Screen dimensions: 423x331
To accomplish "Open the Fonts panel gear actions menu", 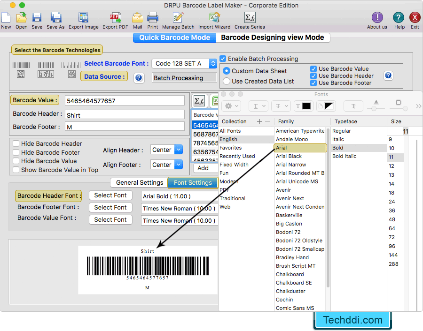I will 231,106.
